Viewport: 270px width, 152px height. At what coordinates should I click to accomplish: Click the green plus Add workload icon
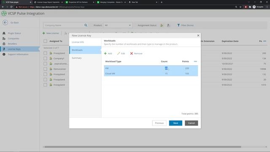tap(105, 54)
